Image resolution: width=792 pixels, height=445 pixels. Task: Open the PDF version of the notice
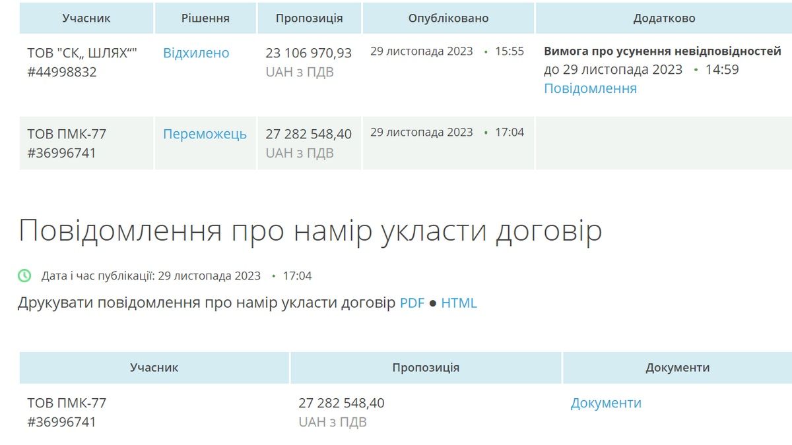412,303
